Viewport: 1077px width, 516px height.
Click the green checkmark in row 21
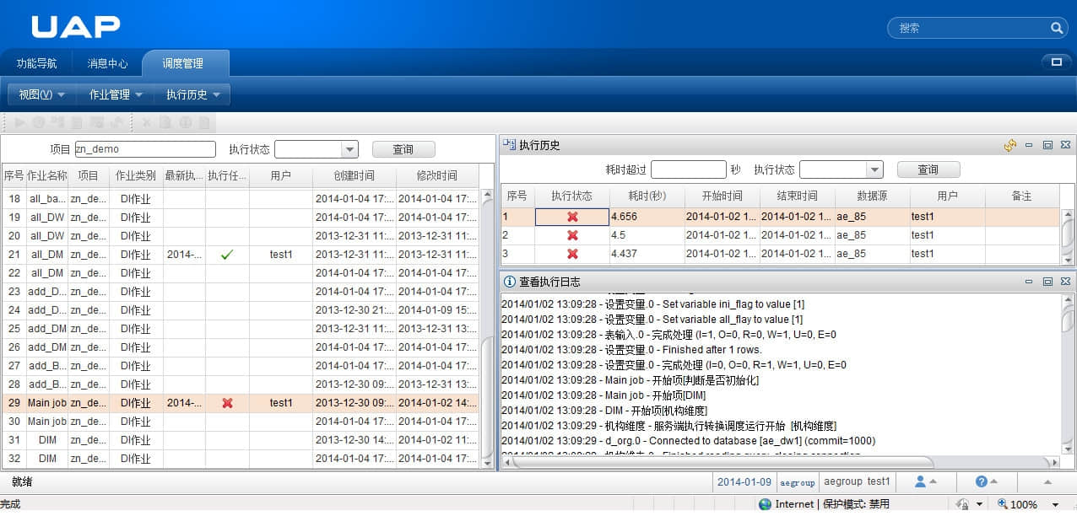pos(226,254)
